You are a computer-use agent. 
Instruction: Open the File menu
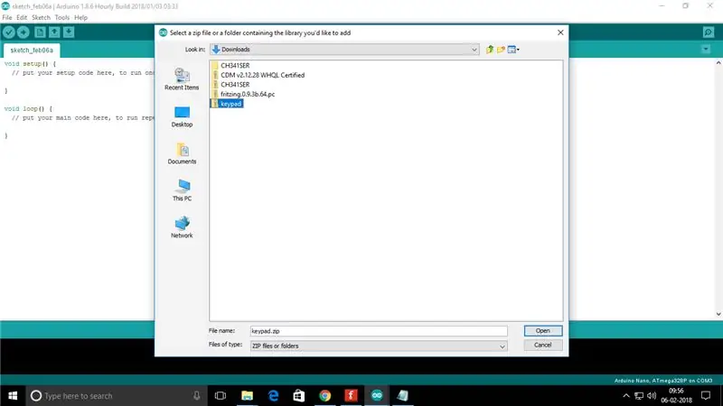[x=7, y=17]
